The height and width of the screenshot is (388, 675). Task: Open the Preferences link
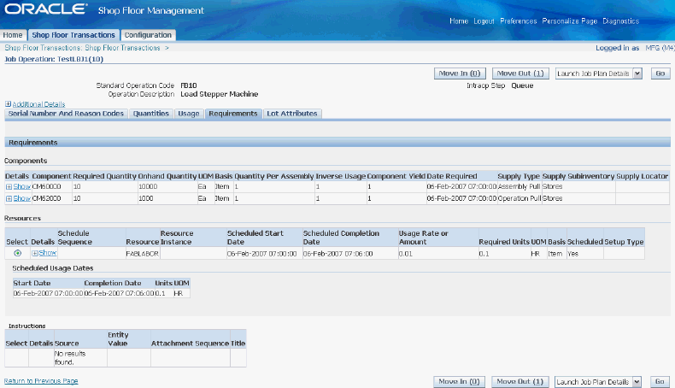coord(519,21)
